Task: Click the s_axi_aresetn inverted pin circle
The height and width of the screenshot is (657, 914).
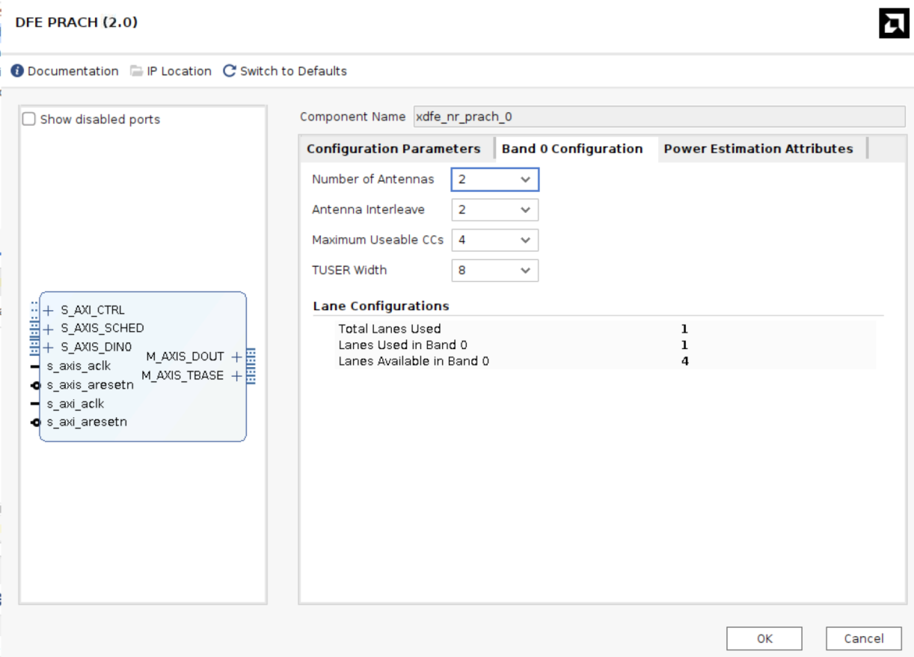Action: [35, 422]
